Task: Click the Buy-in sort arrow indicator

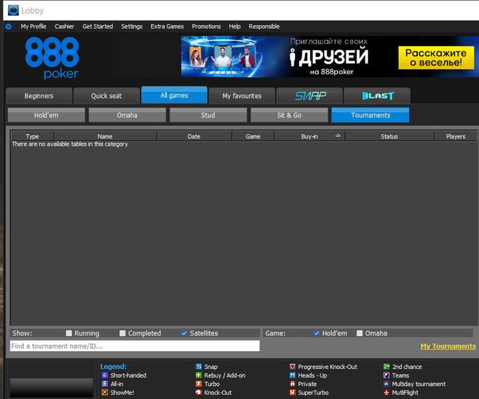Action: pyautogui.click(x=338, y=136)
